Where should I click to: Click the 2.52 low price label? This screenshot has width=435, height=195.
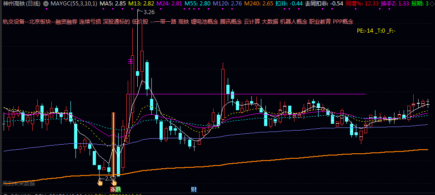pos(110,178)
